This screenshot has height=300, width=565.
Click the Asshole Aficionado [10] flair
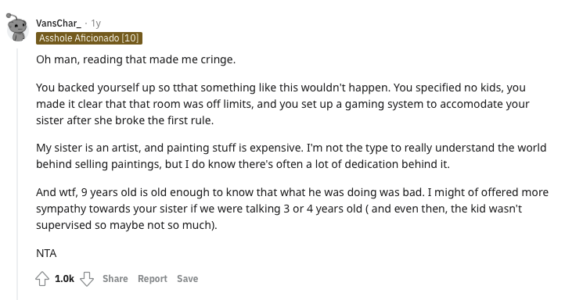[x=89, y=38]
